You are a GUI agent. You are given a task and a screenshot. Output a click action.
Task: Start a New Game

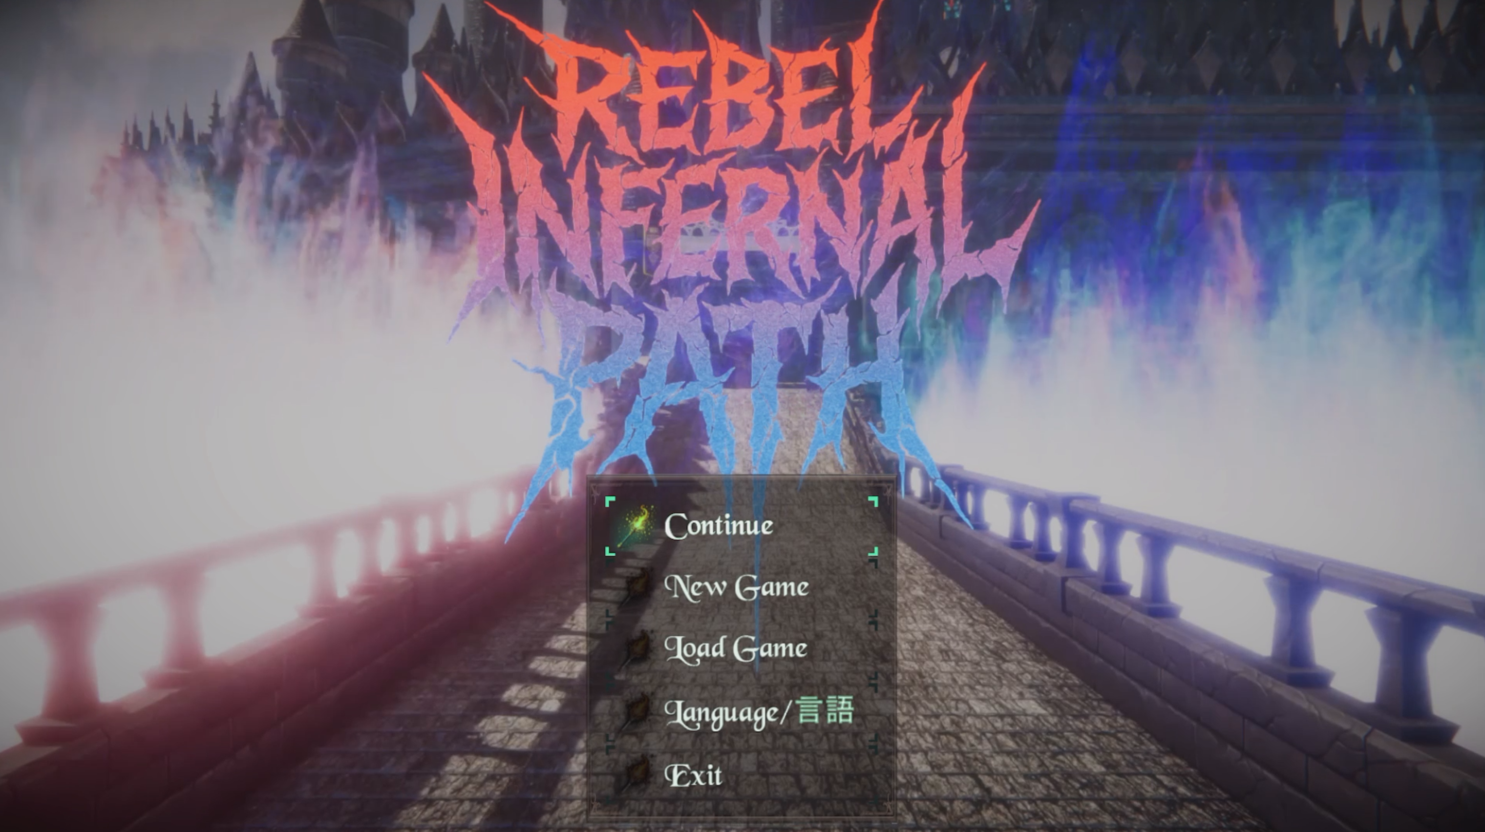point(737,588)
